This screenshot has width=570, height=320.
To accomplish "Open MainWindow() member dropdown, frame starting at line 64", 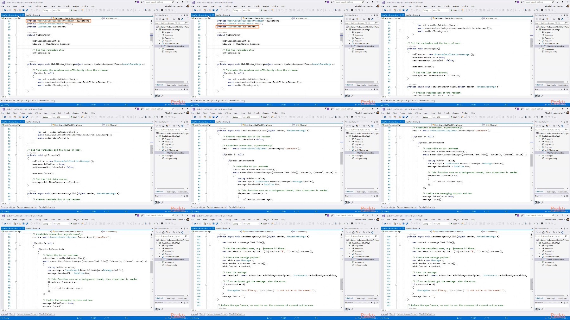I will (318, 125).
